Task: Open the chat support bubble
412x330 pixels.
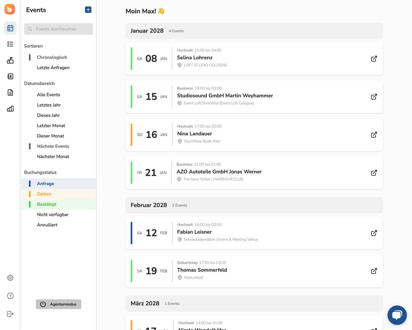Action: pyautogui.click(x=397, y=315)
